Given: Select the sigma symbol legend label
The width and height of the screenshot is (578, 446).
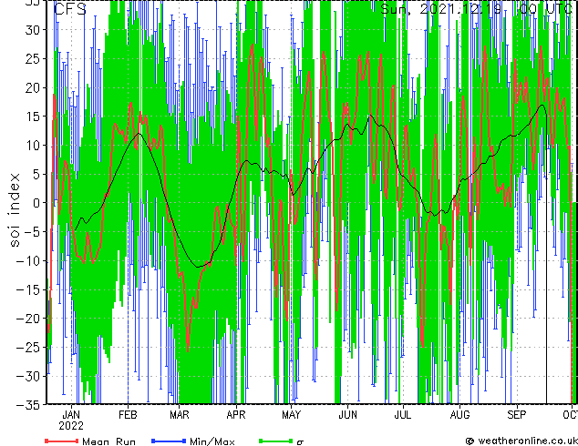Looking at the screenshot, I should pos(300,442).
